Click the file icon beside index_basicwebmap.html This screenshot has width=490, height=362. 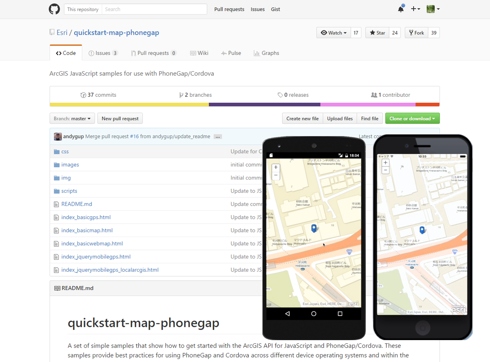56,244
